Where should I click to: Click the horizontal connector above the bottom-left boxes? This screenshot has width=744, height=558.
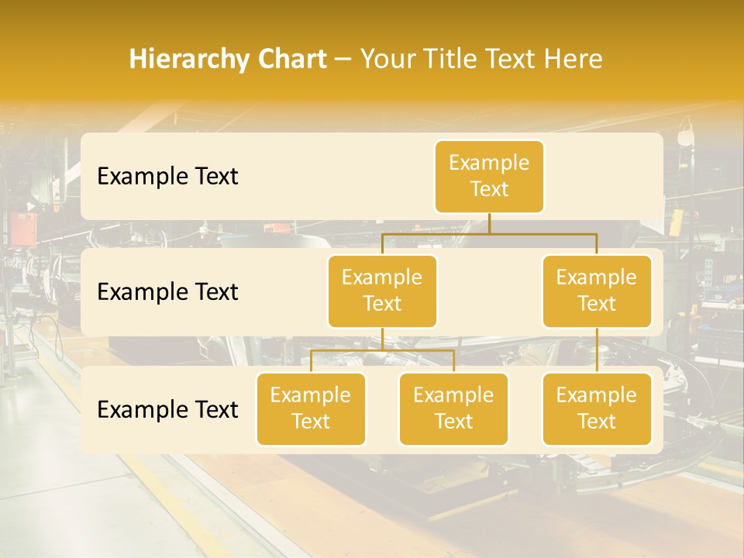pos(349,350)
